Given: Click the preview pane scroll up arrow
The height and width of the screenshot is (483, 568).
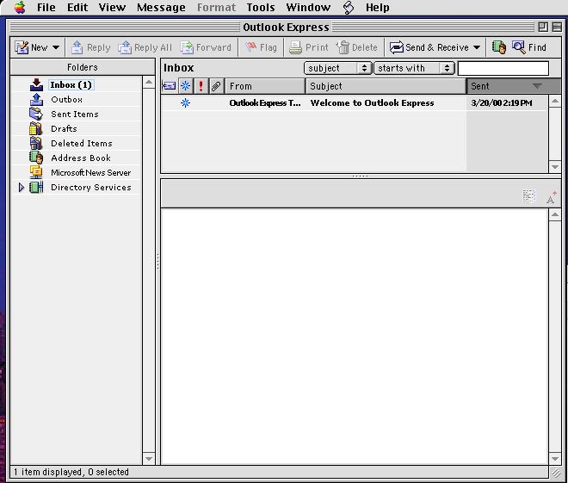Looking at the screenshot, I should [555, 215].
